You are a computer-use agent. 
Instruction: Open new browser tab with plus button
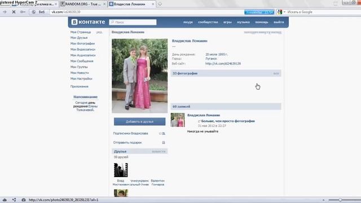pos(160,4)
